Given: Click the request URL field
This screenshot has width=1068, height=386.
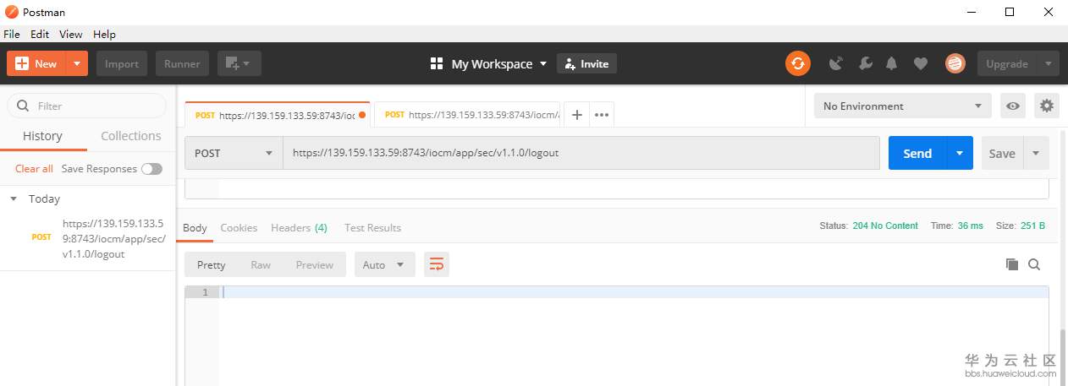Looking at the screenshot, I should 581,153.
